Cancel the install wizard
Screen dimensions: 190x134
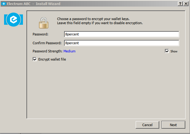click(x=147, y=125)
